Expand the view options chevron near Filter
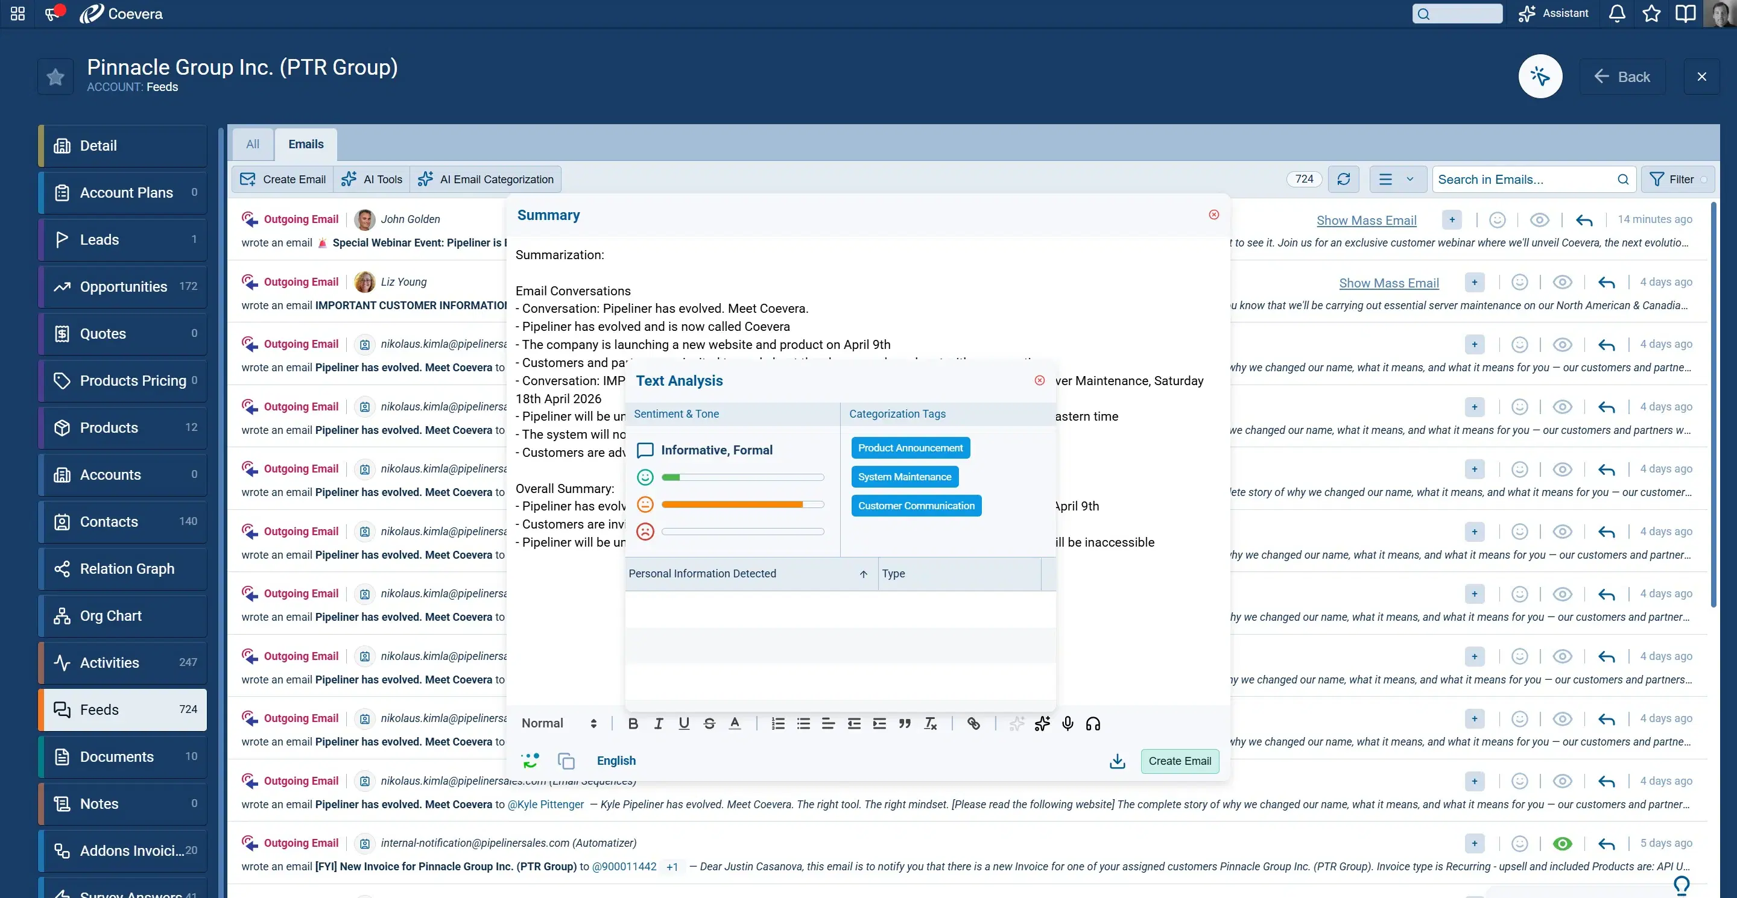 1410,179
